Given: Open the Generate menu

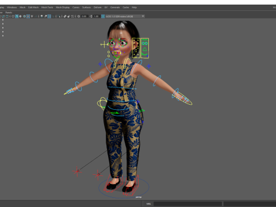Looking at the screenshot, I should (x=115, y=7).
